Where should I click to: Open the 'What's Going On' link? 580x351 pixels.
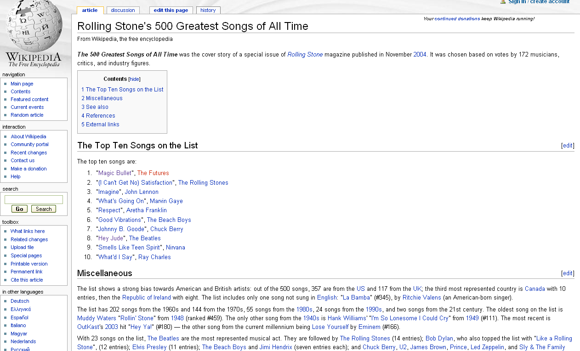click(121, 201)
